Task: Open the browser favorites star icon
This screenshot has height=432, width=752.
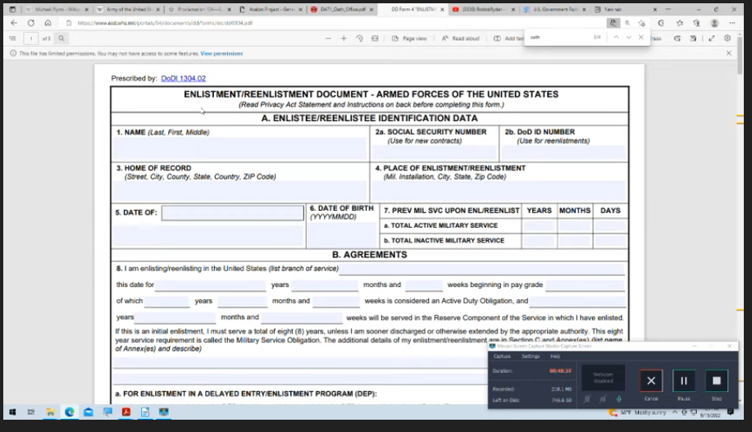Action: click(x=680, y=23)
